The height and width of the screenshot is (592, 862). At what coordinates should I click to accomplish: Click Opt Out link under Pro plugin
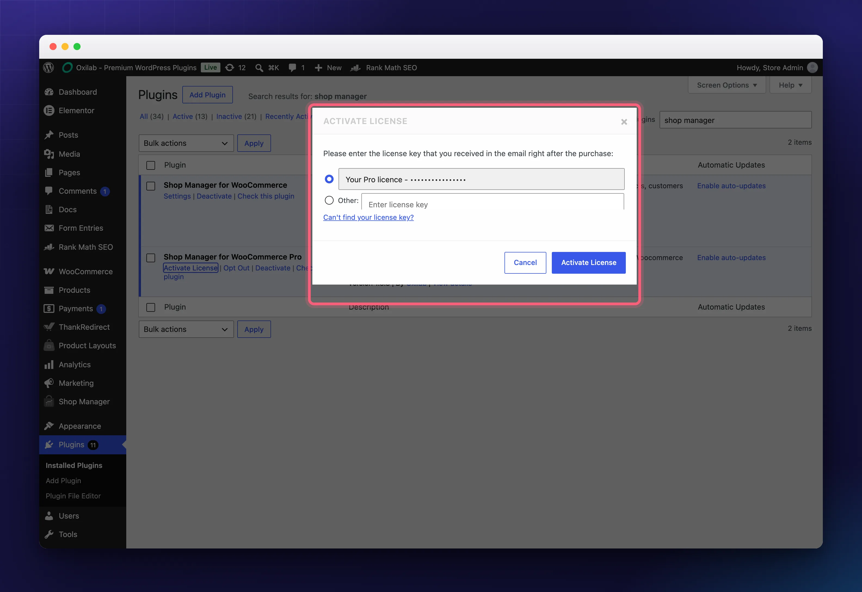coord(236,268)
